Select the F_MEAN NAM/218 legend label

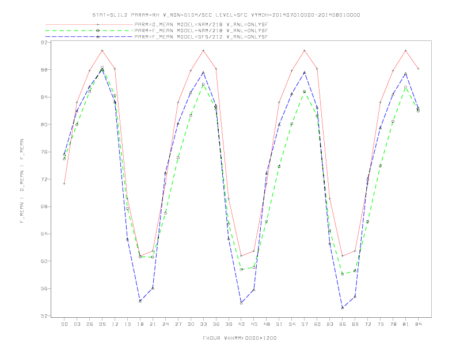201,31
